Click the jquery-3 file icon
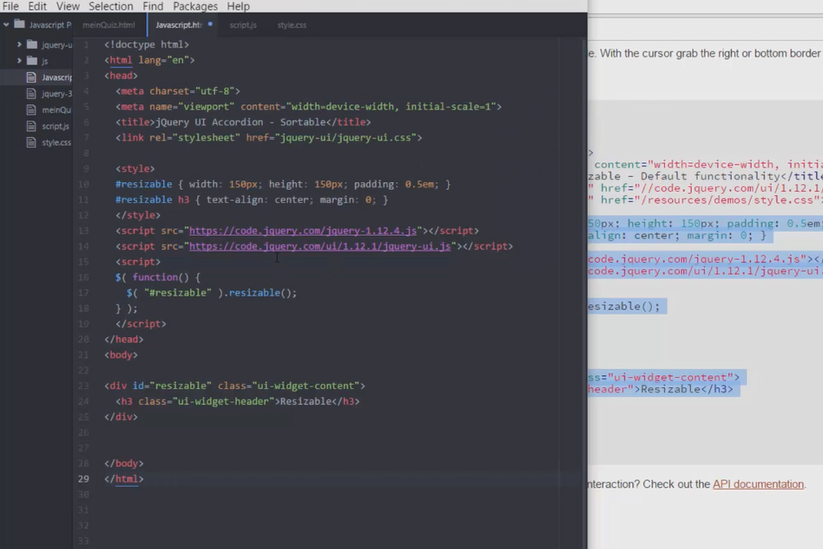The width and height of the screenshot is (823, 549). 31,94
